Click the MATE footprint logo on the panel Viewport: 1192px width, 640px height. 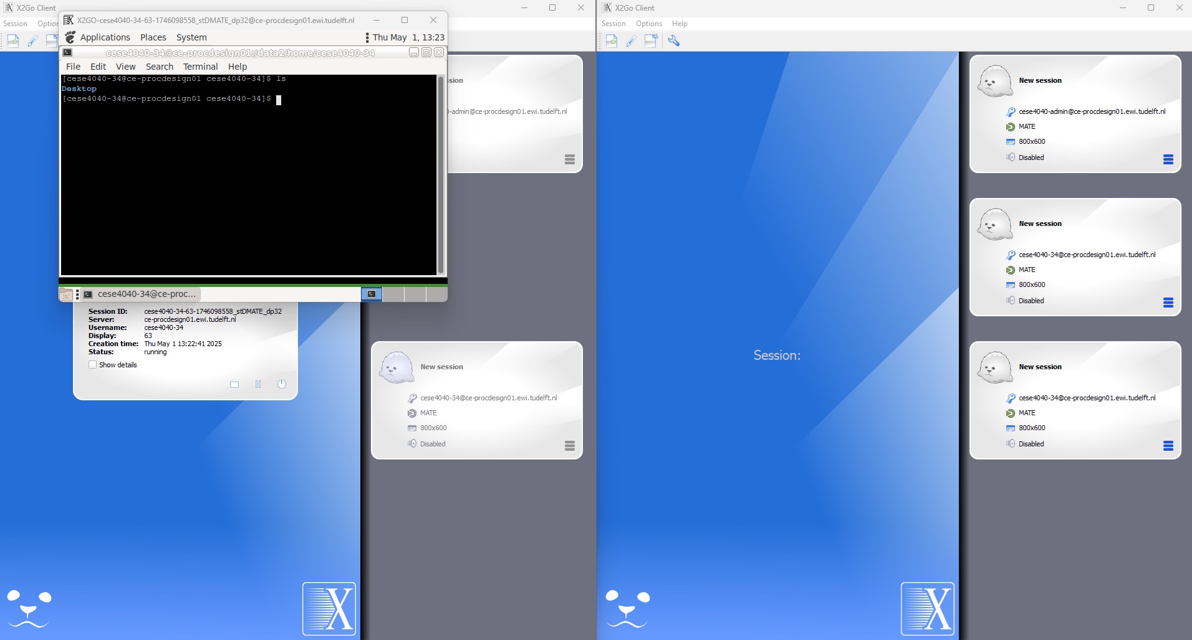click(70, 37)
